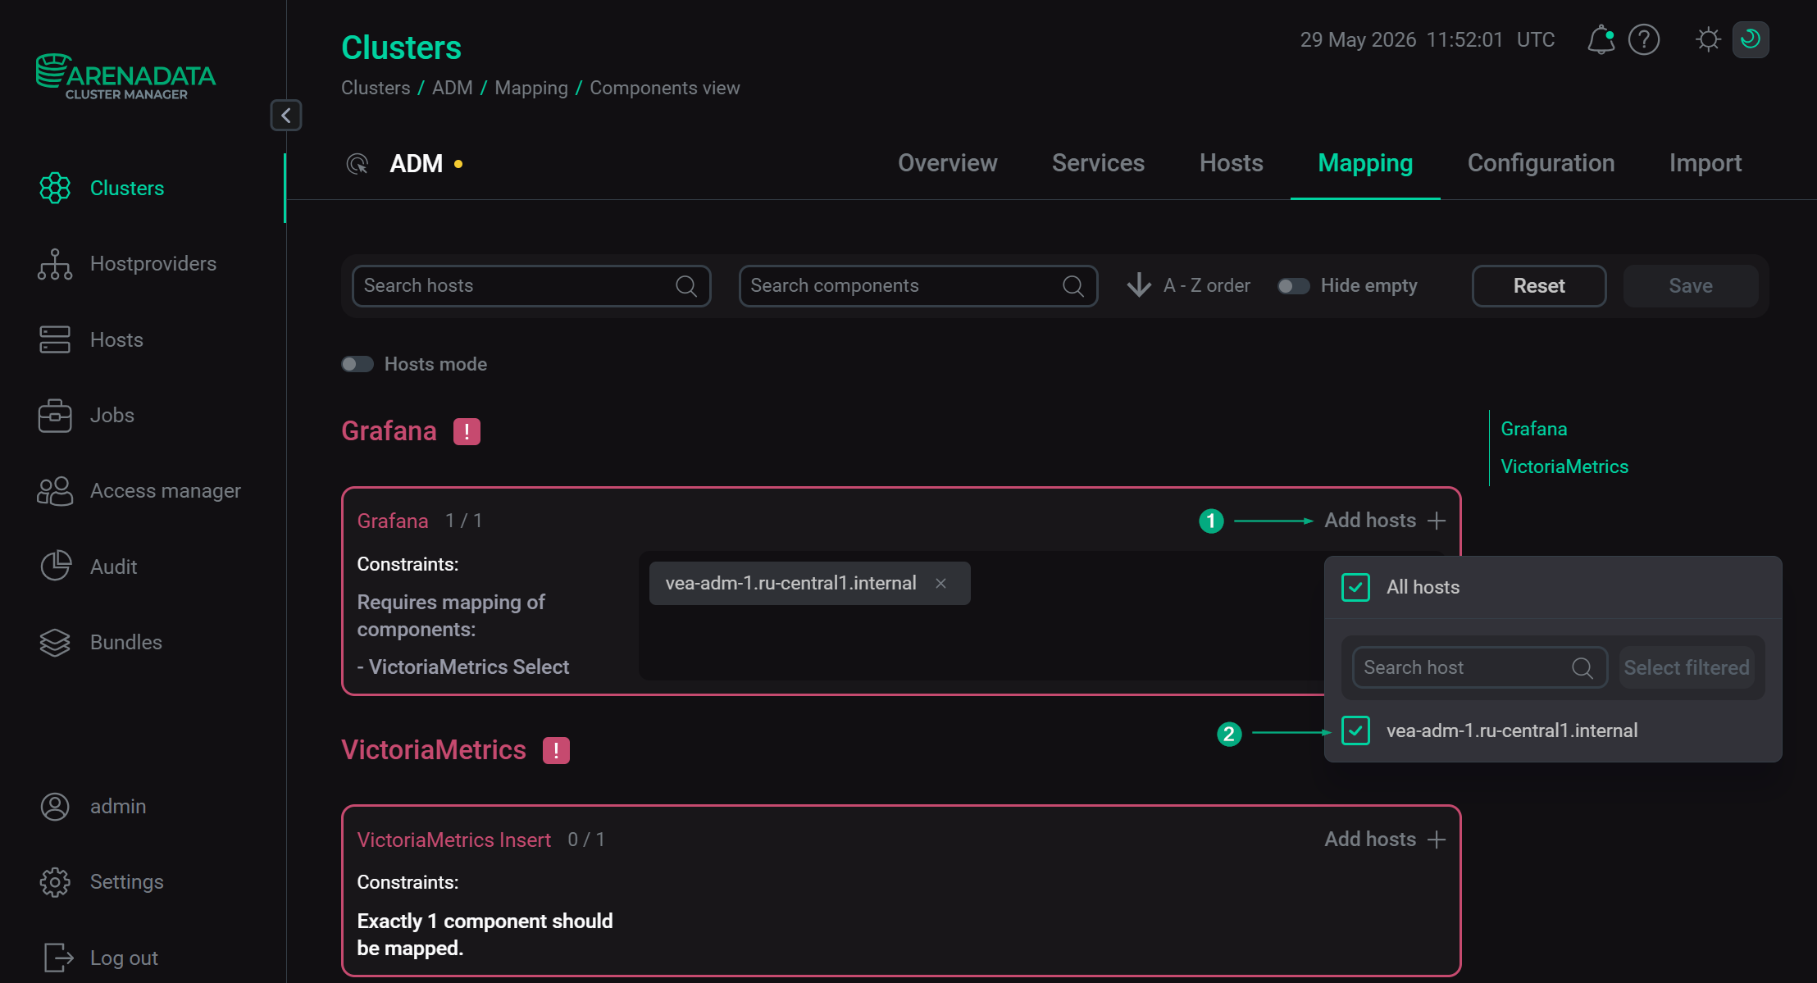The width and height of the screenshot is (1817, 983).
Task: Select the Mapping tab
Action: coord(1365,163)
